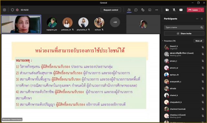Viewport: 207px width, 123px height.
Task: Select wichura participant avatar
Action: click(99, 22)
